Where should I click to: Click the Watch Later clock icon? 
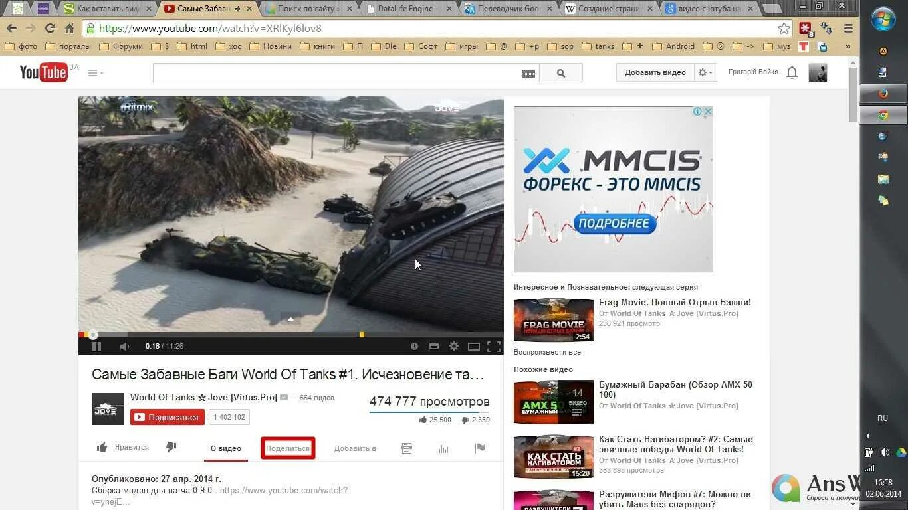tap(414, 346)
